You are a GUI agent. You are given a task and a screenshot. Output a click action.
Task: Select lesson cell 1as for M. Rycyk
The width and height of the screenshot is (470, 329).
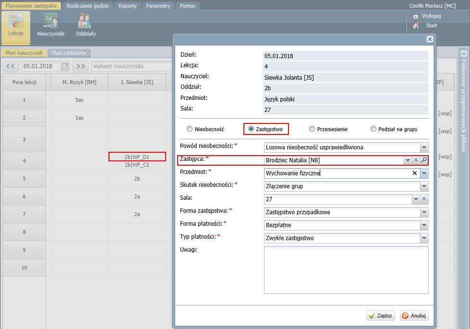[79, 118]
